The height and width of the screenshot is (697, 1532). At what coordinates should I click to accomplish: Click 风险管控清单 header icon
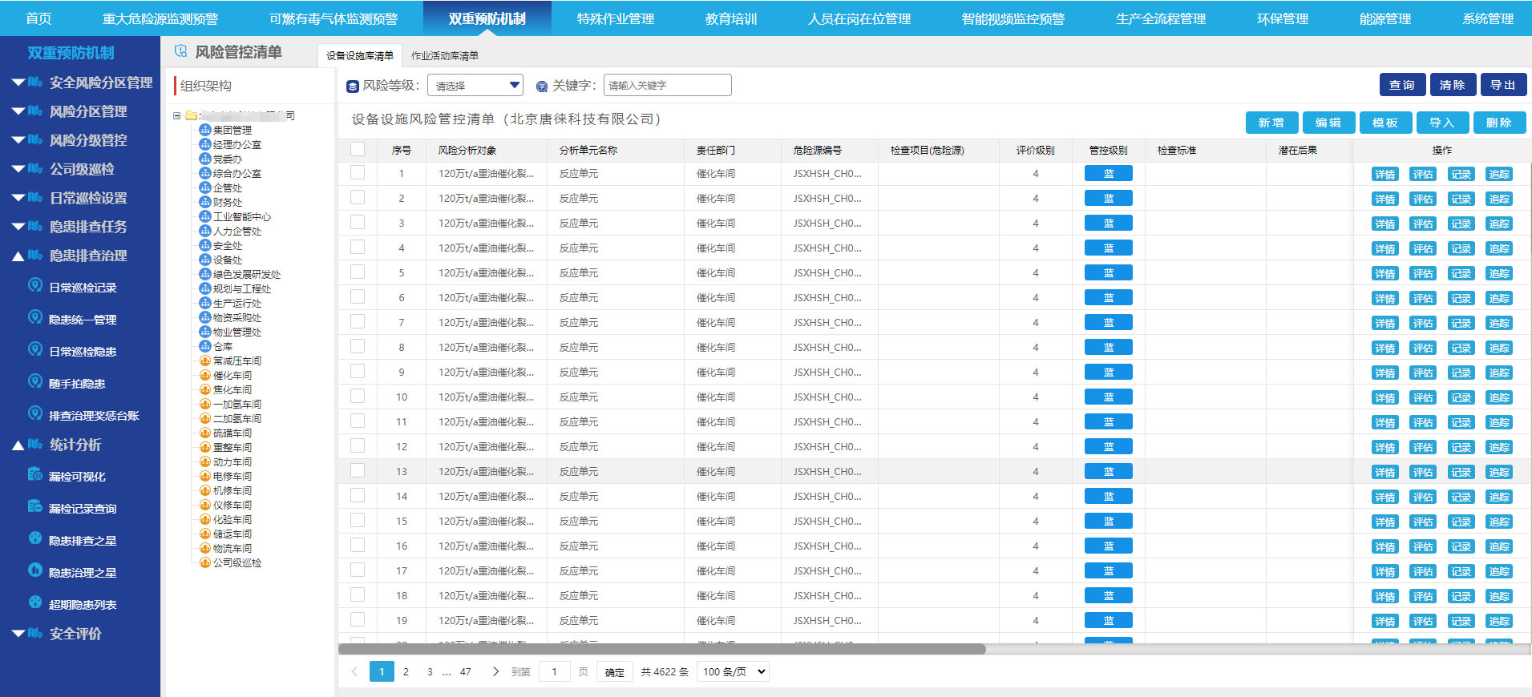(x=180, y=51)
